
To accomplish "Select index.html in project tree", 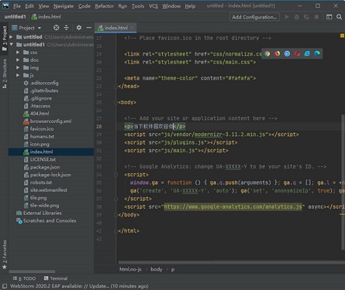I will coord(51,152).
